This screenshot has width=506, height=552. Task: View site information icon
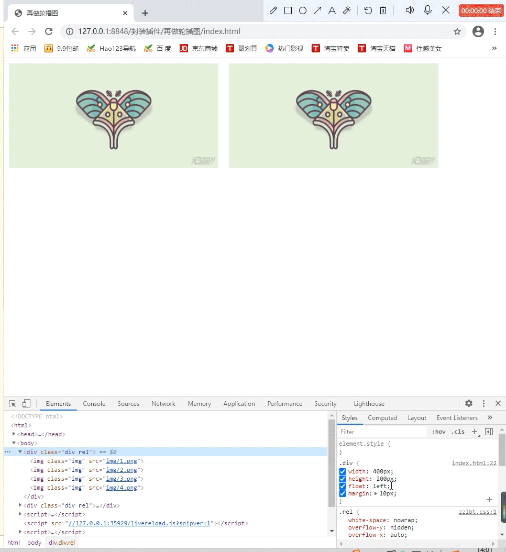[x=70, y=31]
